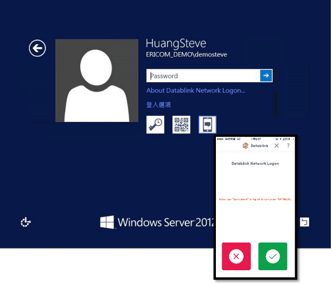Viewport: 331px width, 285px height.
Task: Click the icon right of Windows Server logo
Action: point(304,222)
